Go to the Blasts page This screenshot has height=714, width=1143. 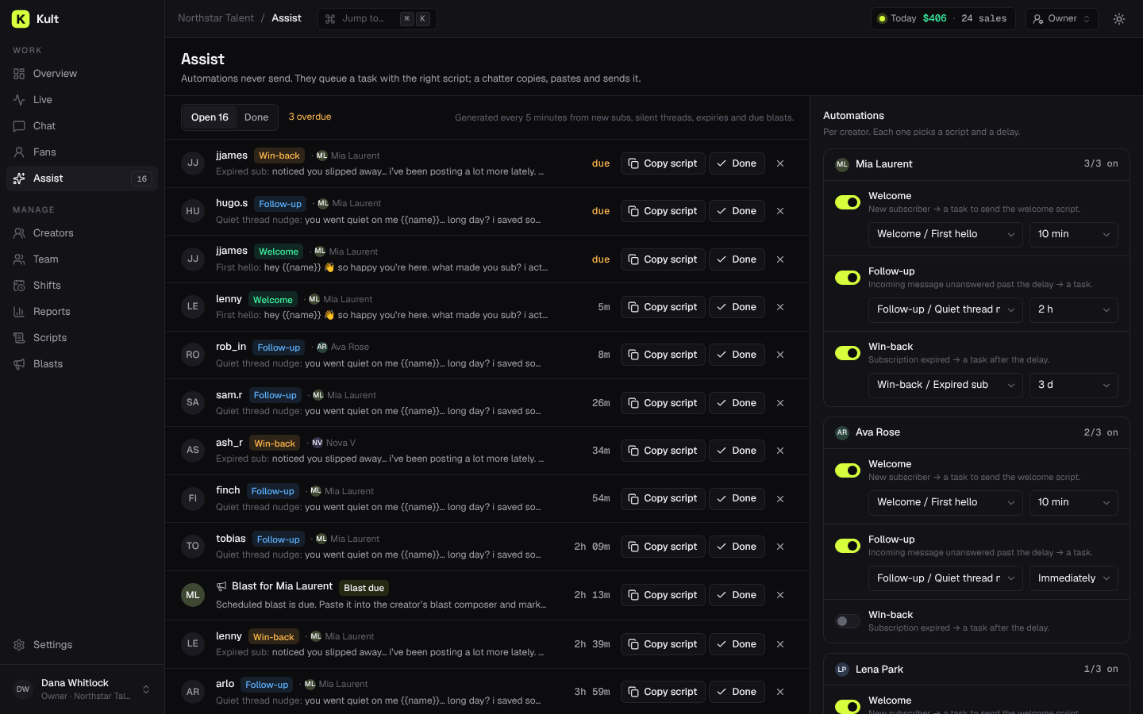click(x=82, y=364)
